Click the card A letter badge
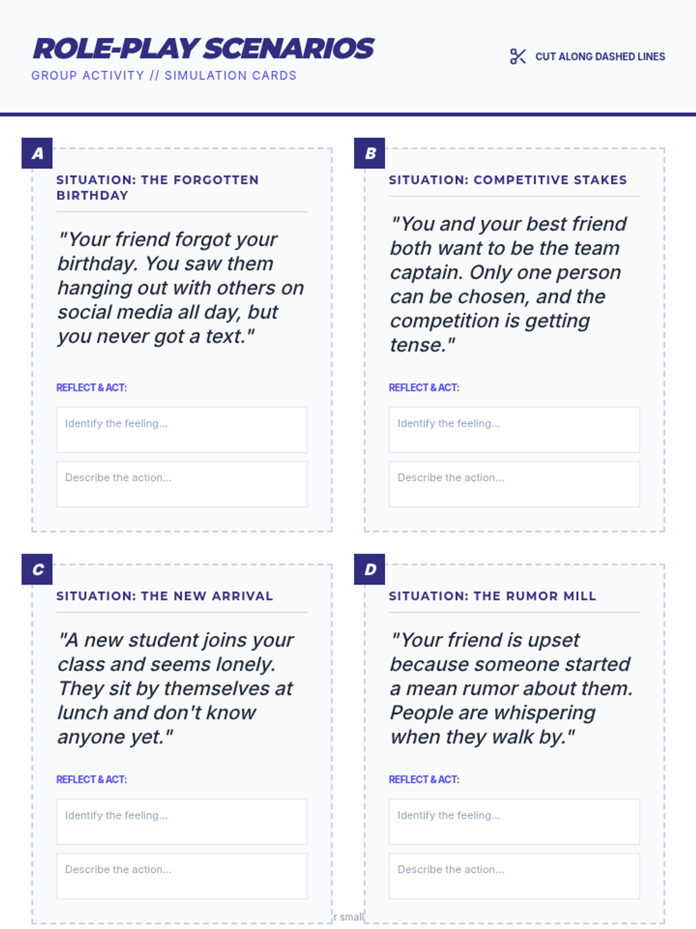The height and width of the screenshot is (929, 696). [37, 153]
